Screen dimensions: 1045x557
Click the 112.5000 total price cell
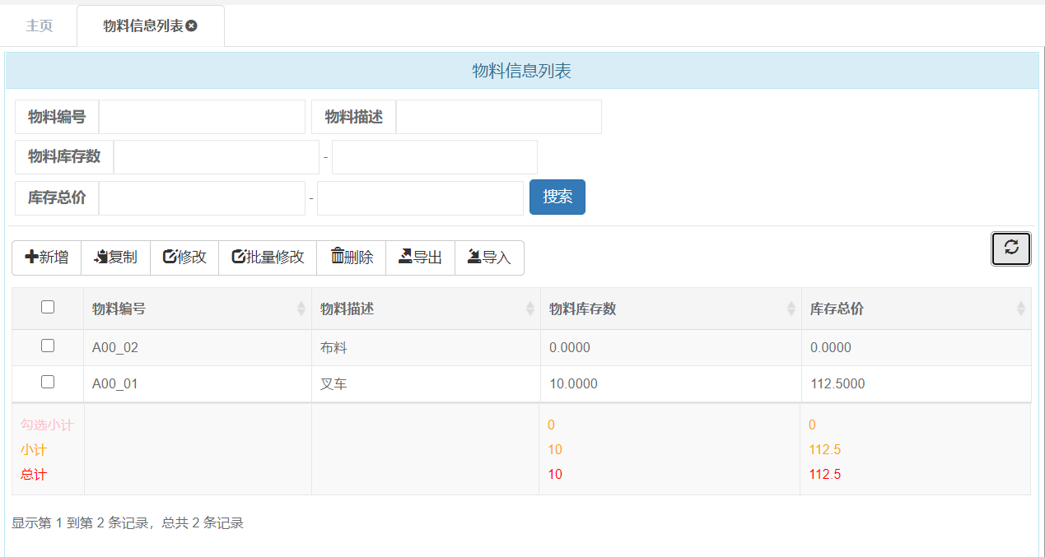(x=916, y=384)
